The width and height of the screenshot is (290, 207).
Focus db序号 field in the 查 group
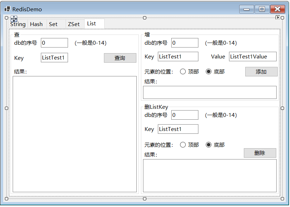coord(54,43)
